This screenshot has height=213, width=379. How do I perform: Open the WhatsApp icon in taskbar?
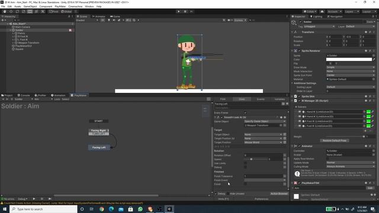tap(140, 209)
